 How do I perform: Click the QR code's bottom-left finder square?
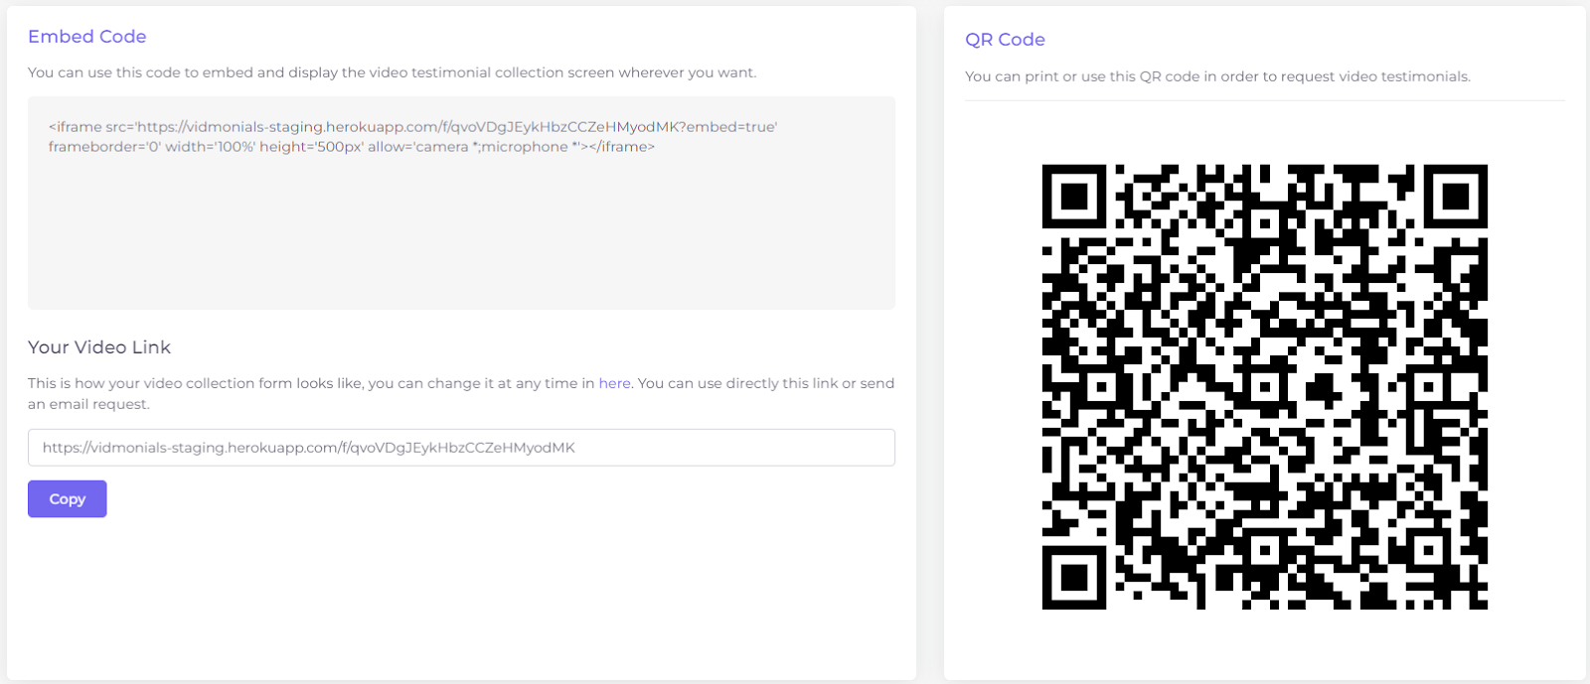click(x=1073, y=578)
